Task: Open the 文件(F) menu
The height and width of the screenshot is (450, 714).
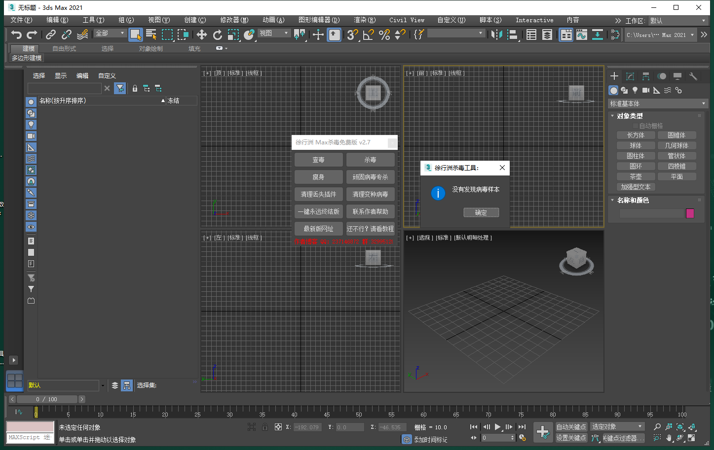Action: tap(21, 20)
